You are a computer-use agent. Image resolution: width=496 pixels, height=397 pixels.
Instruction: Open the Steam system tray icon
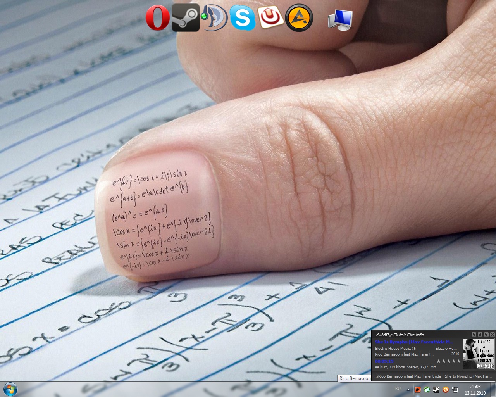436,390
